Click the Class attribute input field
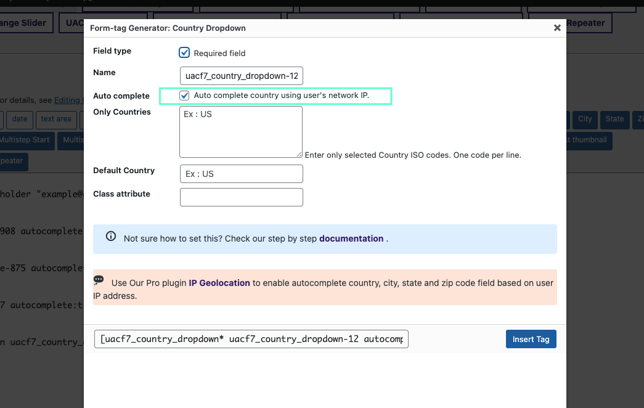Screen dimensions: 644x408 tap(241, 197)
